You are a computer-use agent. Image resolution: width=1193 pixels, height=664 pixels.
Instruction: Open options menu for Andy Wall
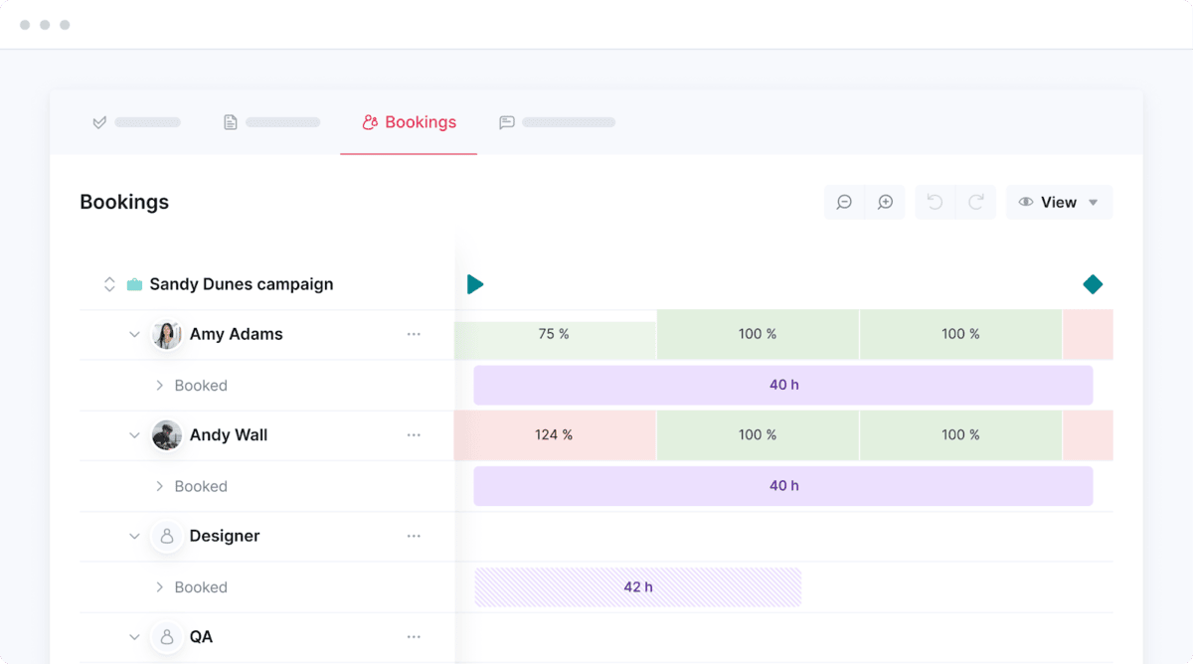pos(415,434)
